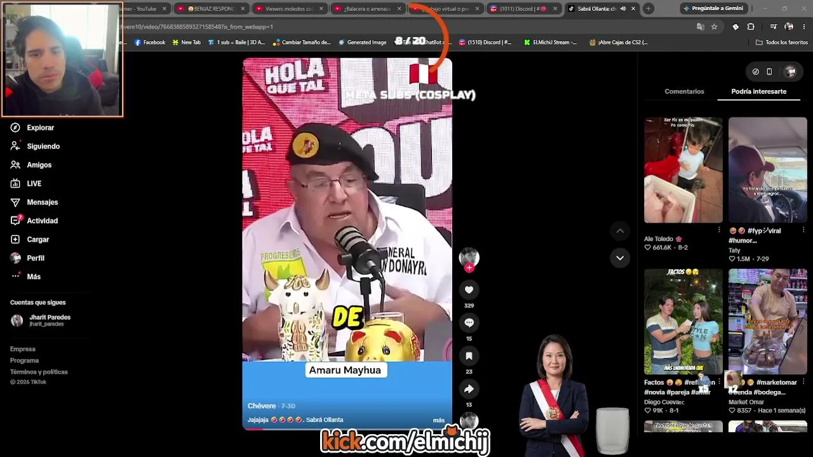The image size is (813, 457).
Task: Click the video progress bar under the caption
Action: click(347, 429)
